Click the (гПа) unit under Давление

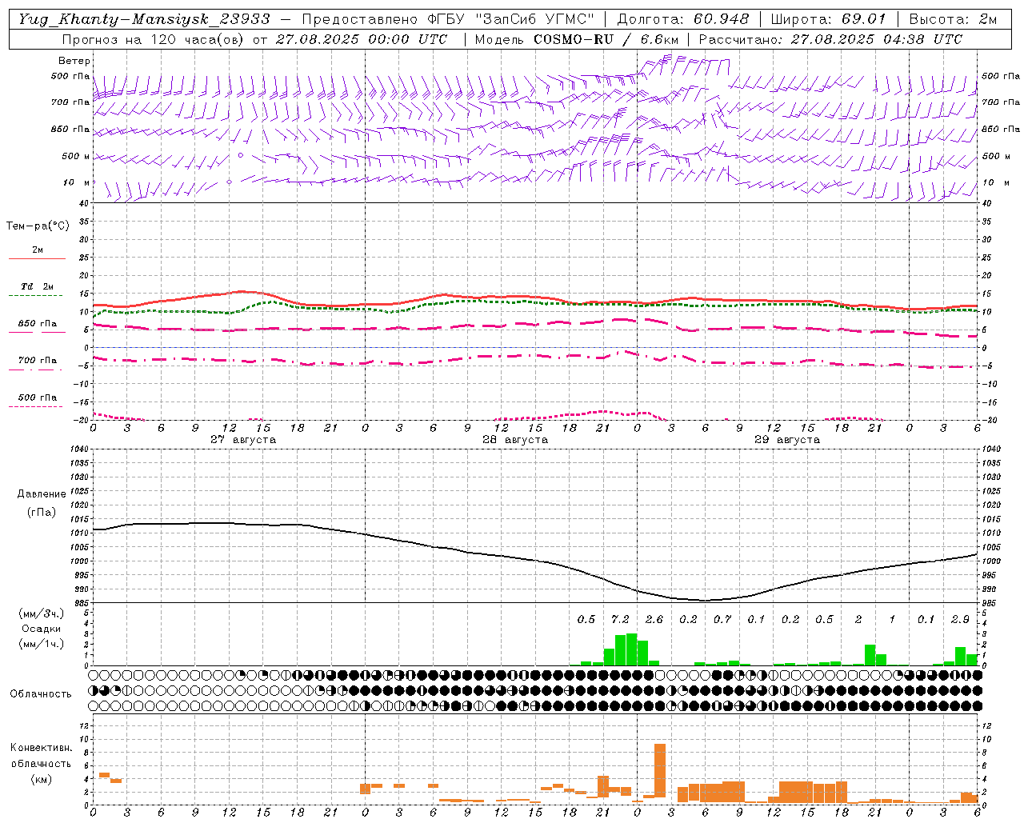click(42, 513)
